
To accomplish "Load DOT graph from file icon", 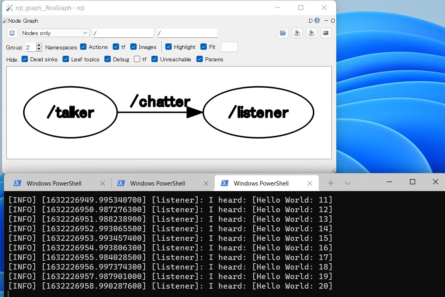I will [283, 33].
